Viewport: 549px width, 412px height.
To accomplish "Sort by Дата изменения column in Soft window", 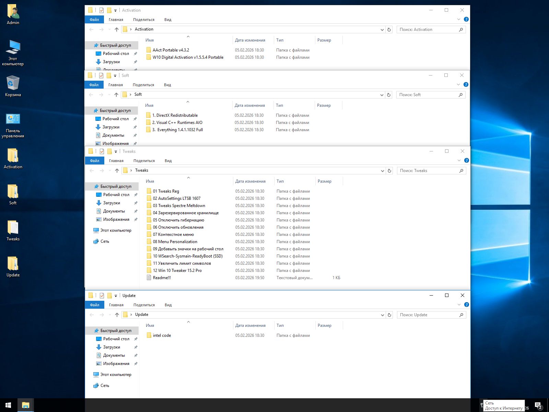I will click(x=249, y=105).
